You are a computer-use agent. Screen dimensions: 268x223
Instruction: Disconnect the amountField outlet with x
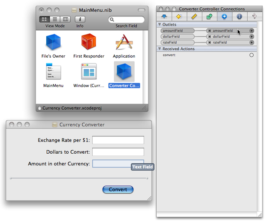(210, 31)
